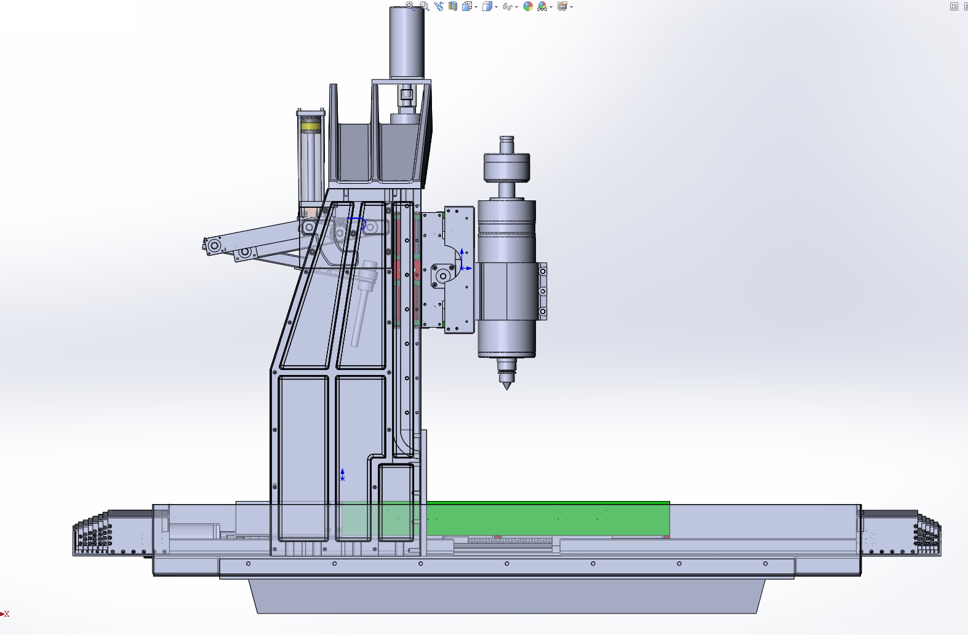Viewport: 968px width, 635px height.
Task: Click the collapse-panel button at top right
Action: coord(954,6)
